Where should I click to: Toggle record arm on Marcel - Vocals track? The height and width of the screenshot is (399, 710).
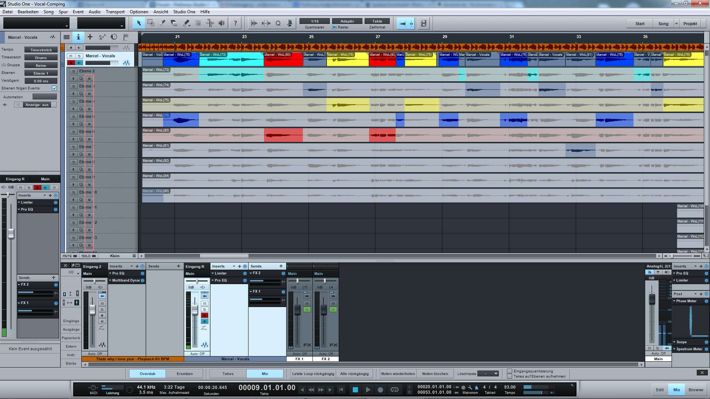coord(71,63)
